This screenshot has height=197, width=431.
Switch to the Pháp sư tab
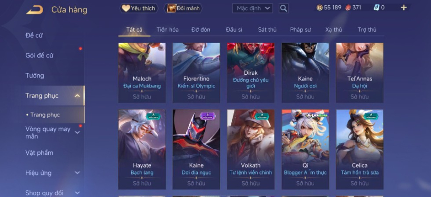tap(300, 30)
